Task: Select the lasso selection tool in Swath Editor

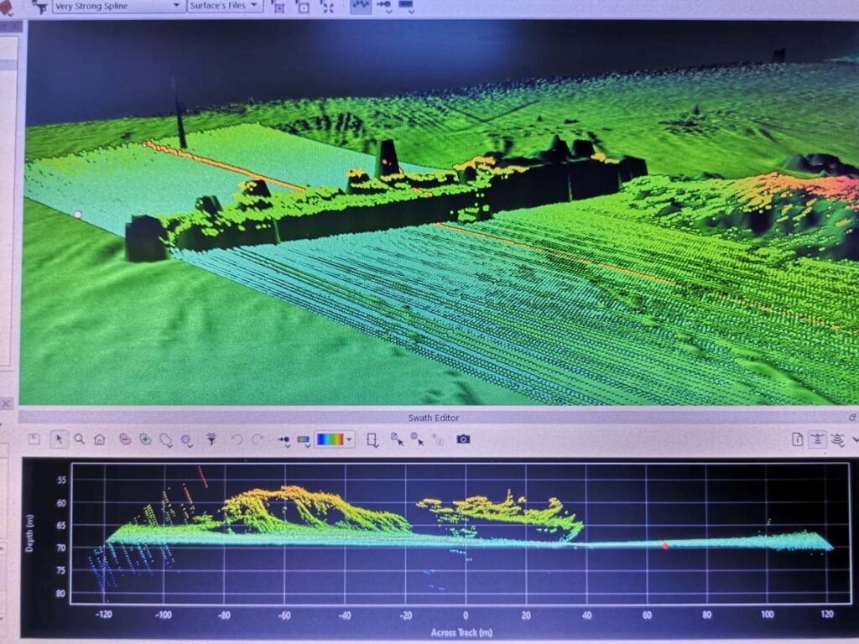Action: coord(165,439)
